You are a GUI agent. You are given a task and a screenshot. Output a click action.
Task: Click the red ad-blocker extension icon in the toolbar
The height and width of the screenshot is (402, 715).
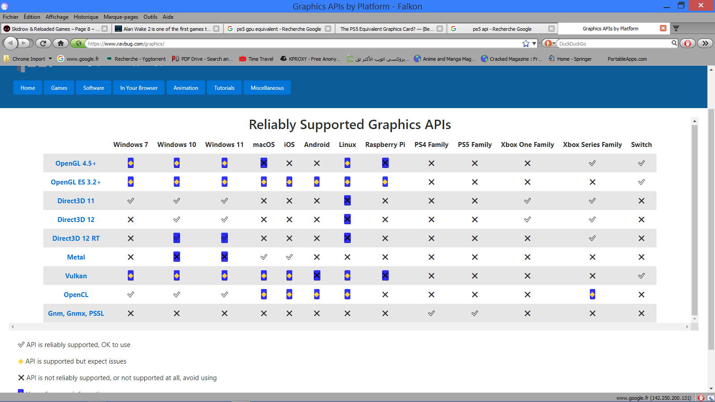pos(688,43)
